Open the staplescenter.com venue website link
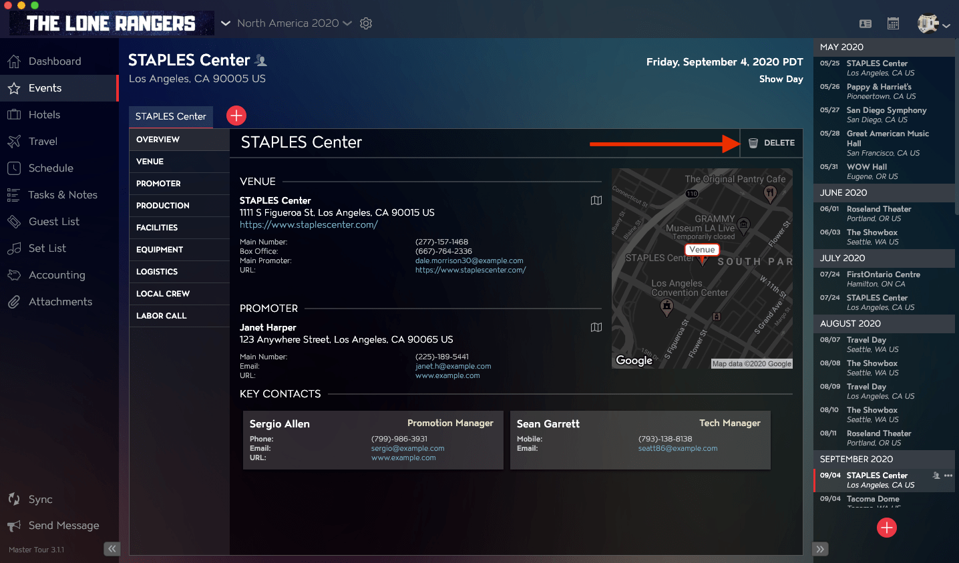 [309, 224]
